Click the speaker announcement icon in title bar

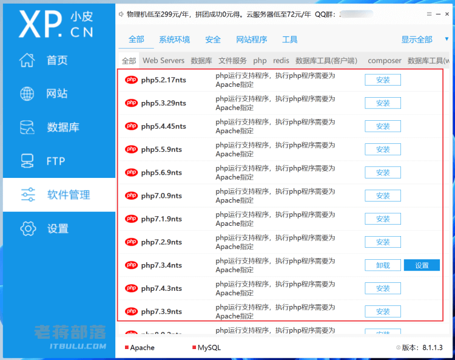coord(121,14)
